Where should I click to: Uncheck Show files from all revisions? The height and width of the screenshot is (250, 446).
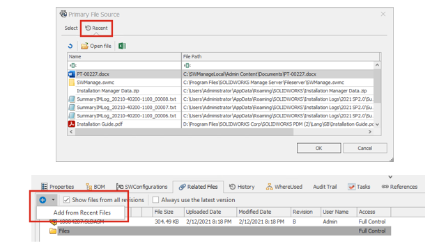click(67, 200)
